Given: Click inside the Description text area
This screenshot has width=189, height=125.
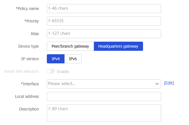Looking at the screenshot, I should point(104,113).
